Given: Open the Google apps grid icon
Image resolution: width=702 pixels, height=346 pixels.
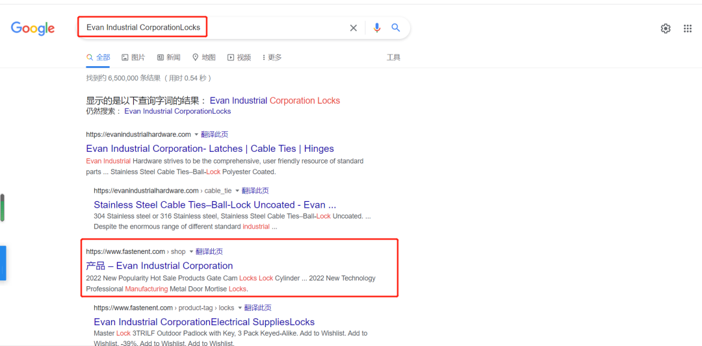Looking at the screenshot, I should [688, 29].
